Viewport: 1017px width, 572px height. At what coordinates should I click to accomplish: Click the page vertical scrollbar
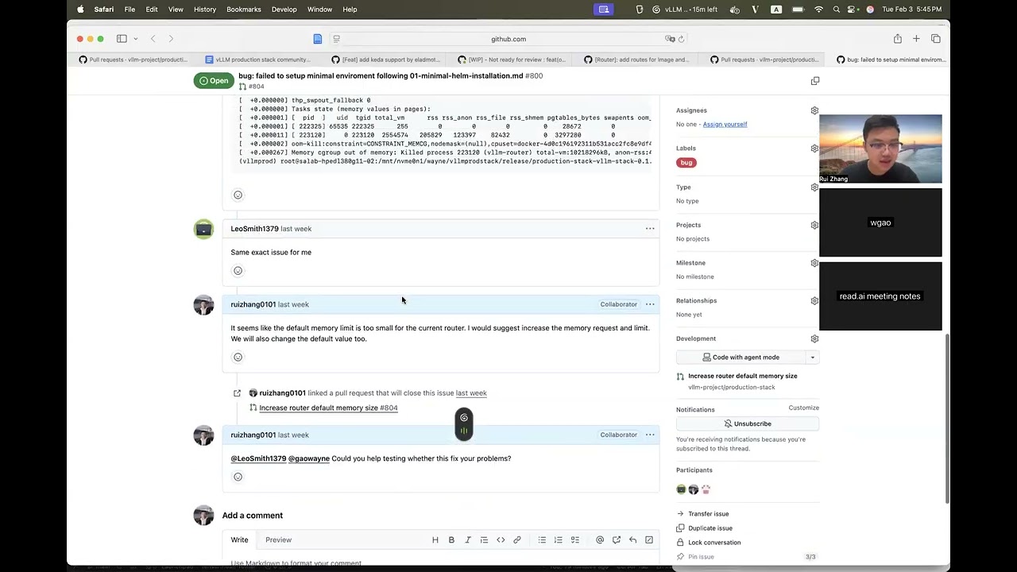coord(946,417)
